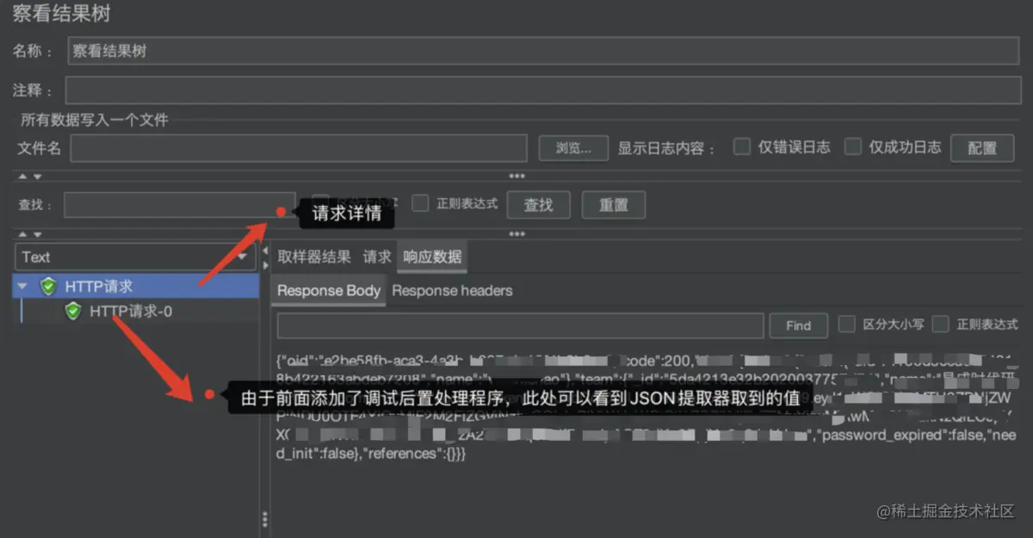This screenshot has height=538, width=1033.
Task: Click the green shield icon beside HTTP请求
Action: [48, 287]
